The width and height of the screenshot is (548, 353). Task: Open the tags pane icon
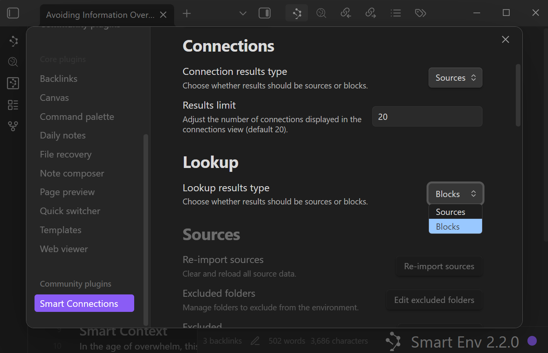[420, 14]
